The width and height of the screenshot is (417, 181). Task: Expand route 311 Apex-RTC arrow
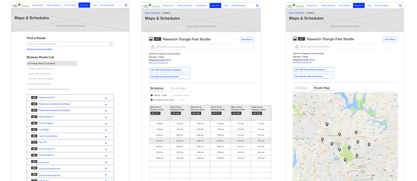click(x=106, y=143)
